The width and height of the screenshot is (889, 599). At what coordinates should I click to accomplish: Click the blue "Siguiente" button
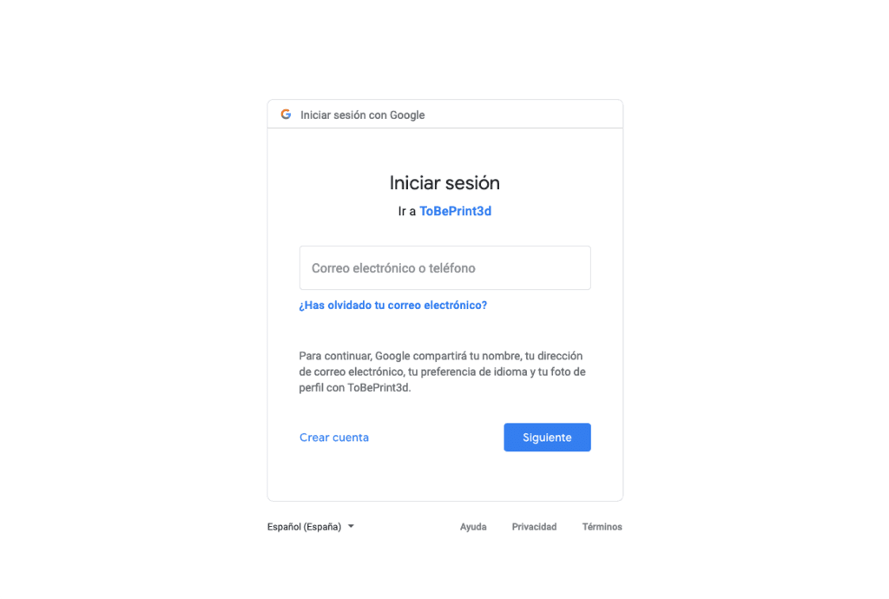click(547, 438)
